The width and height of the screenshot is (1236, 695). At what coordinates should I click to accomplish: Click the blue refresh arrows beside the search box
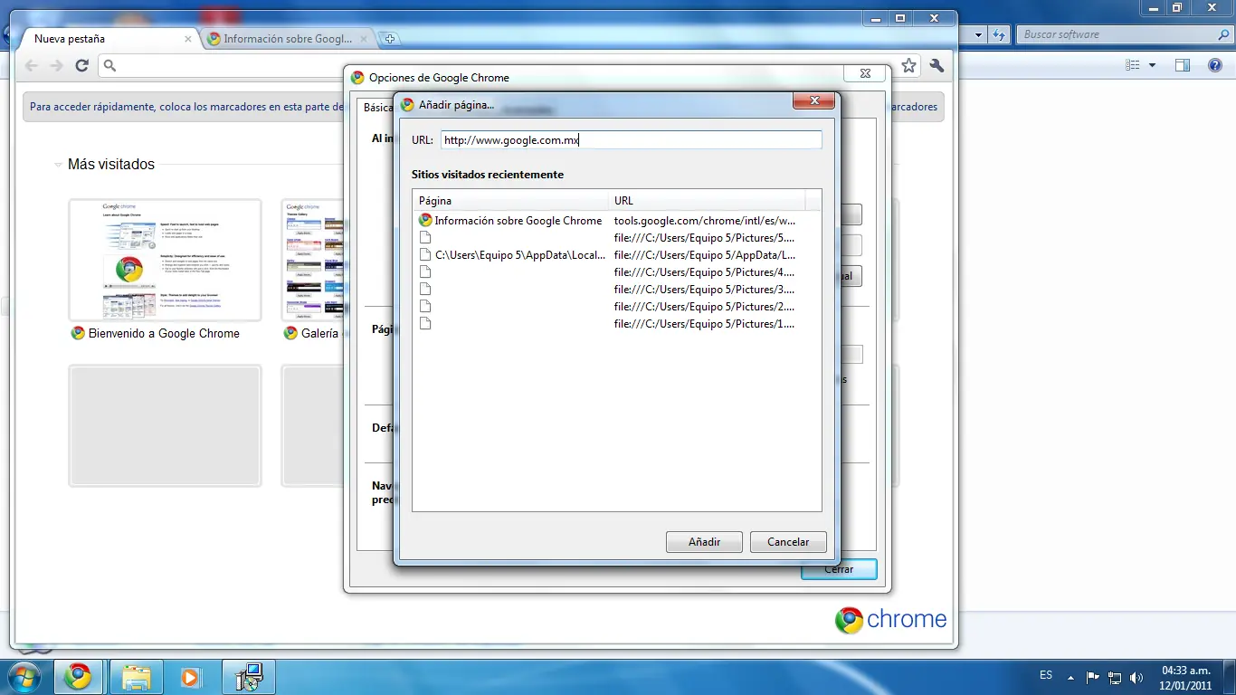(x=997, y=34)
